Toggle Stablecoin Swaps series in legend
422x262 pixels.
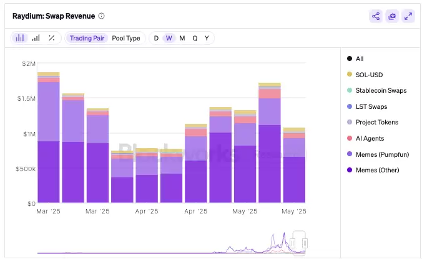(377, 90)
